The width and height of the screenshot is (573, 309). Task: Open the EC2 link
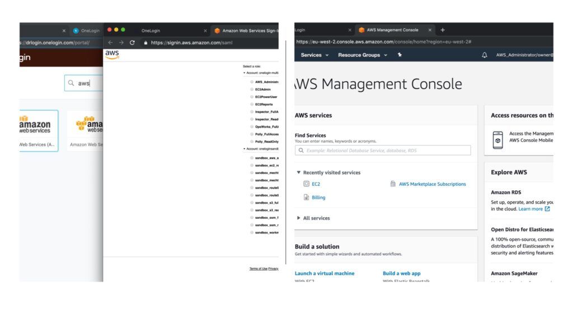[316, 184]
